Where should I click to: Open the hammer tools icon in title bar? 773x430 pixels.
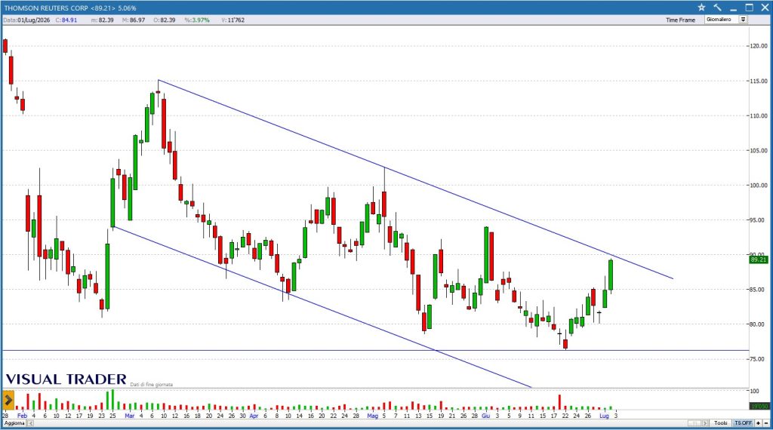point(717,8)
